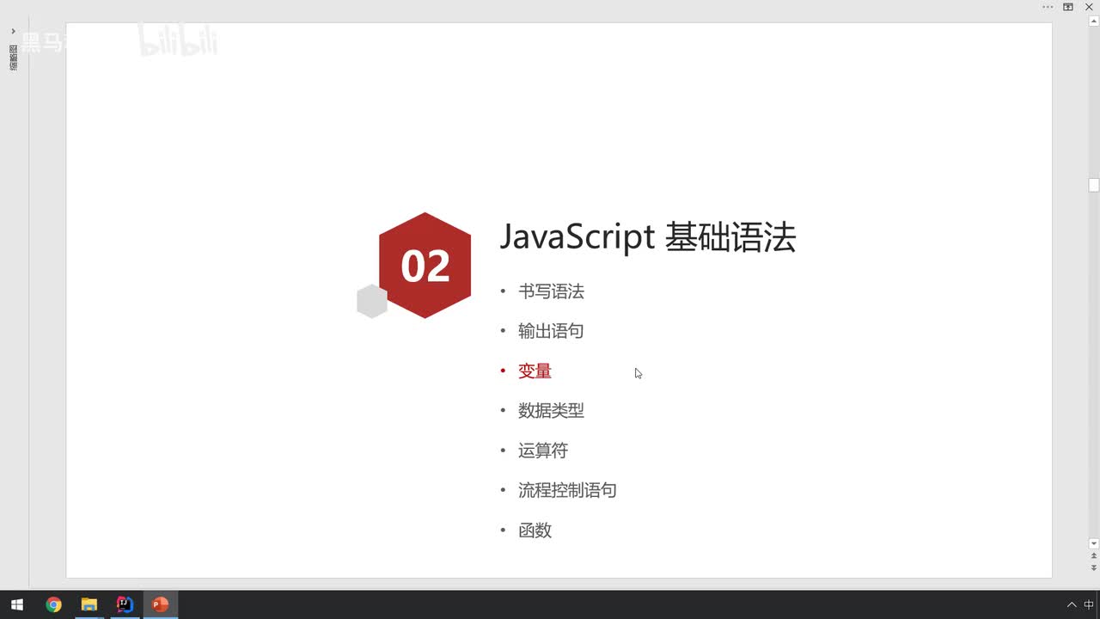Viewport: 1100px width, 619px height.
Task: Click the PowerPoint taskbar icon
Action: (x=161, y=604)
